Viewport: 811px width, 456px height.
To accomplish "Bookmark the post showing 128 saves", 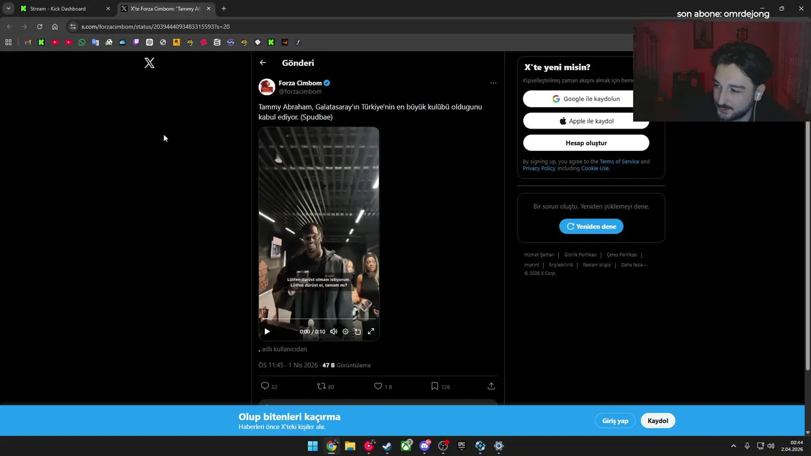I will pos(435,386).
